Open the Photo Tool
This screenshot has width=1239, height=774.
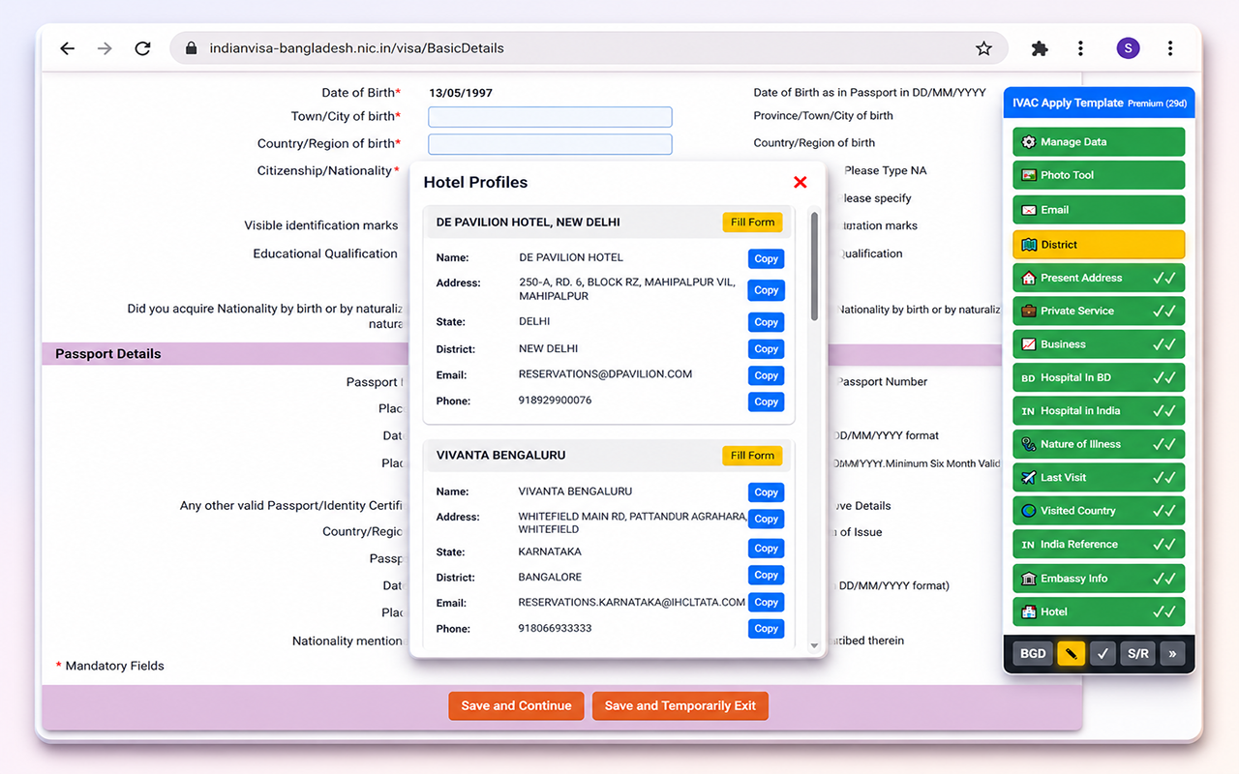pos(1099,175)
